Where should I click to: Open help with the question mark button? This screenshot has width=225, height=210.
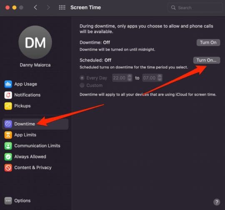click(x=217, y=202)
